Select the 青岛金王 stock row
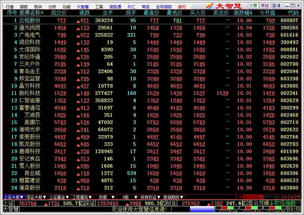This screenshot has height=215, width=304. (152, 71)
